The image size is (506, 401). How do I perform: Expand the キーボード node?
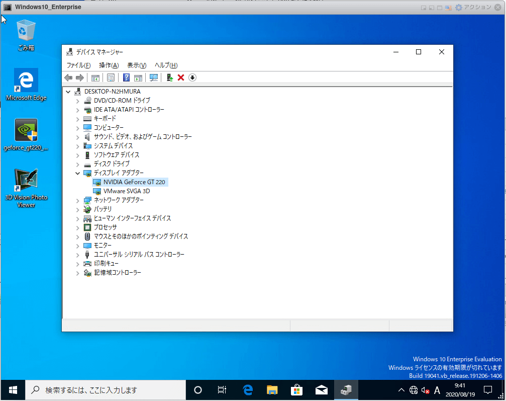pyautogui.click(x=77, y=119)
